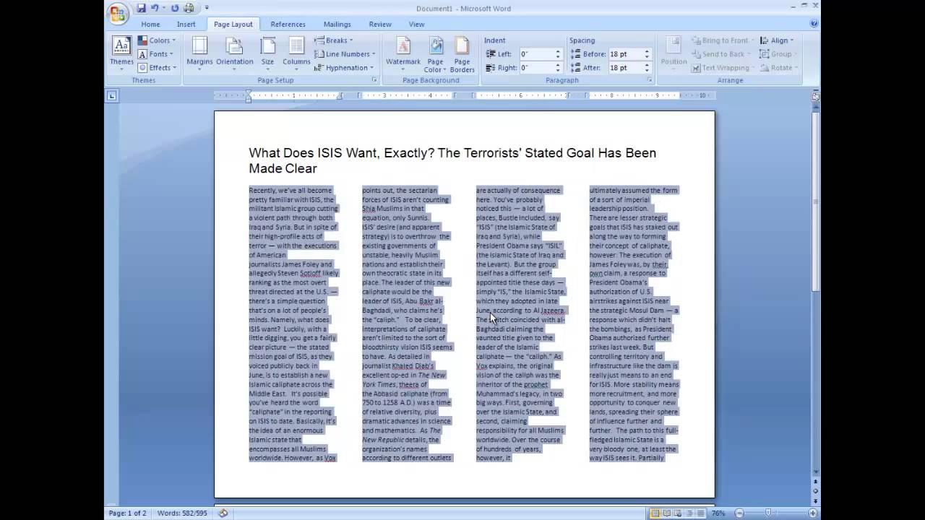Switch to Outline view
This screenshot has height=520, width=925.
[x=688, y=513]
